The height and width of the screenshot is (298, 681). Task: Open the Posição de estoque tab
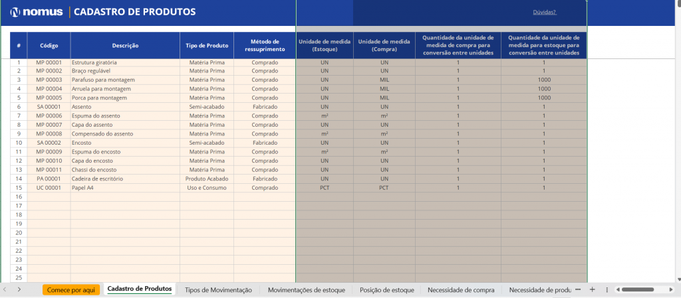click(x=386, y=290)
